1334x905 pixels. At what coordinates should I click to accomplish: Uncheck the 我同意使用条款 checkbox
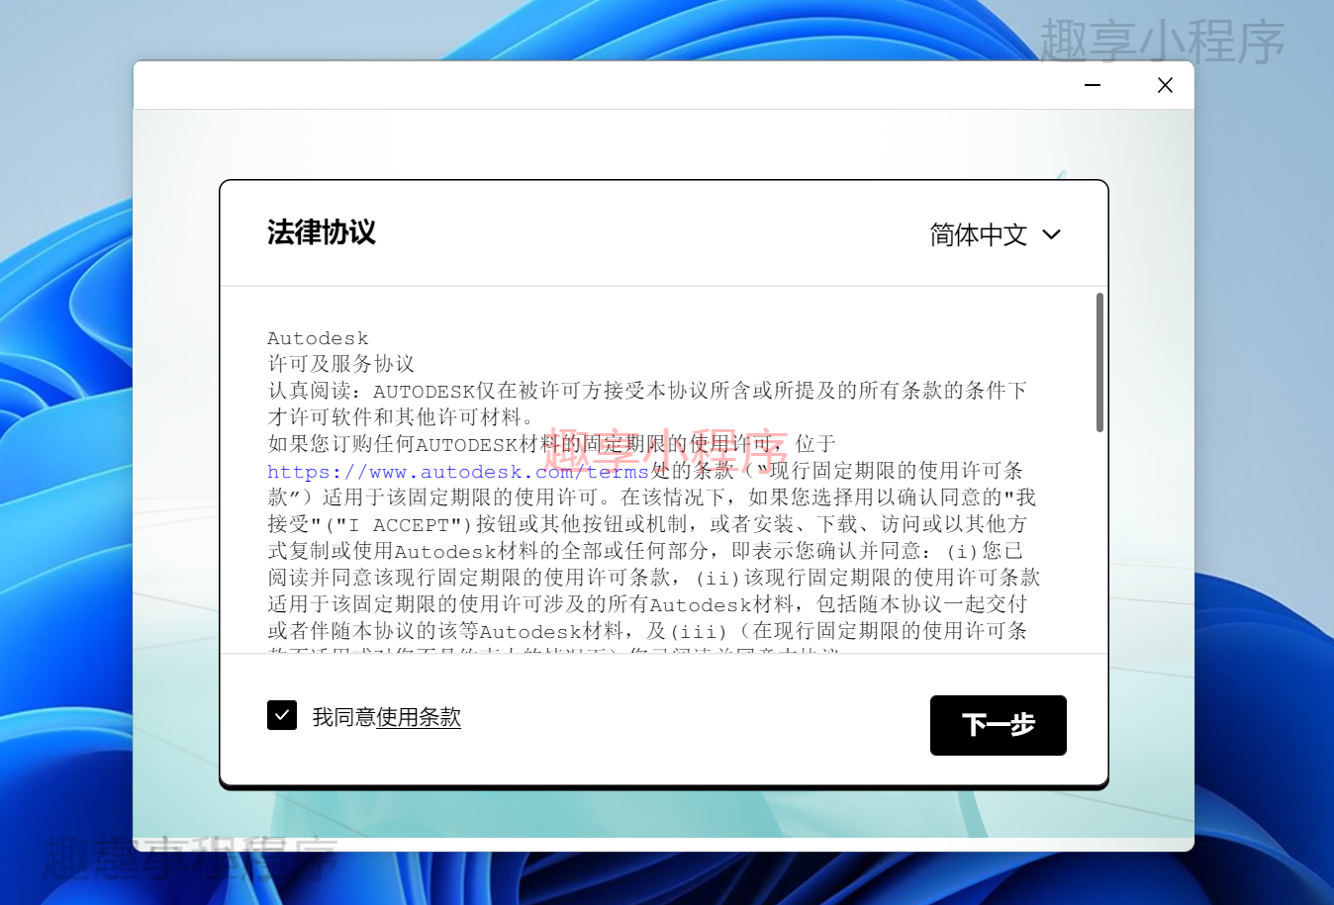(282, 715)
